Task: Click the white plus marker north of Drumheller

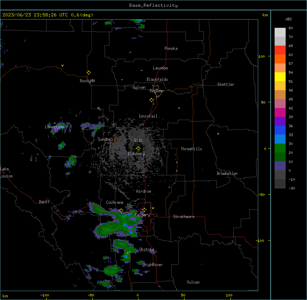Action: click(218, 134)
